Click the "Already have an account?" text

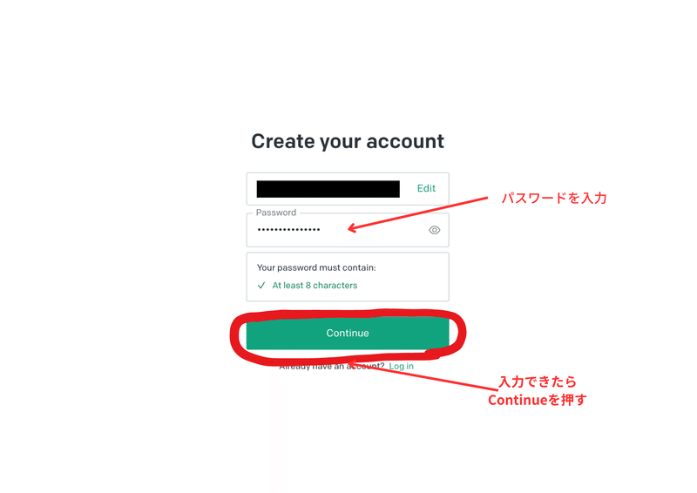coord(332,367)
